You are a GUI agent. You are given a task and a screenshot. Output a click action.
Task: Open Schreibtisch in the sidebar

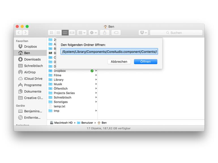[x=30, y=66]
